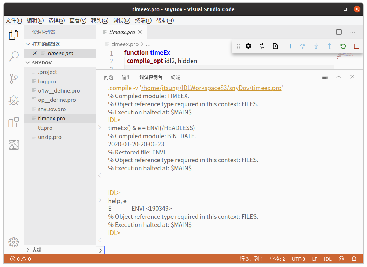Open the Debug view bug icon
The image size is (367, 267).
(14, 101)
